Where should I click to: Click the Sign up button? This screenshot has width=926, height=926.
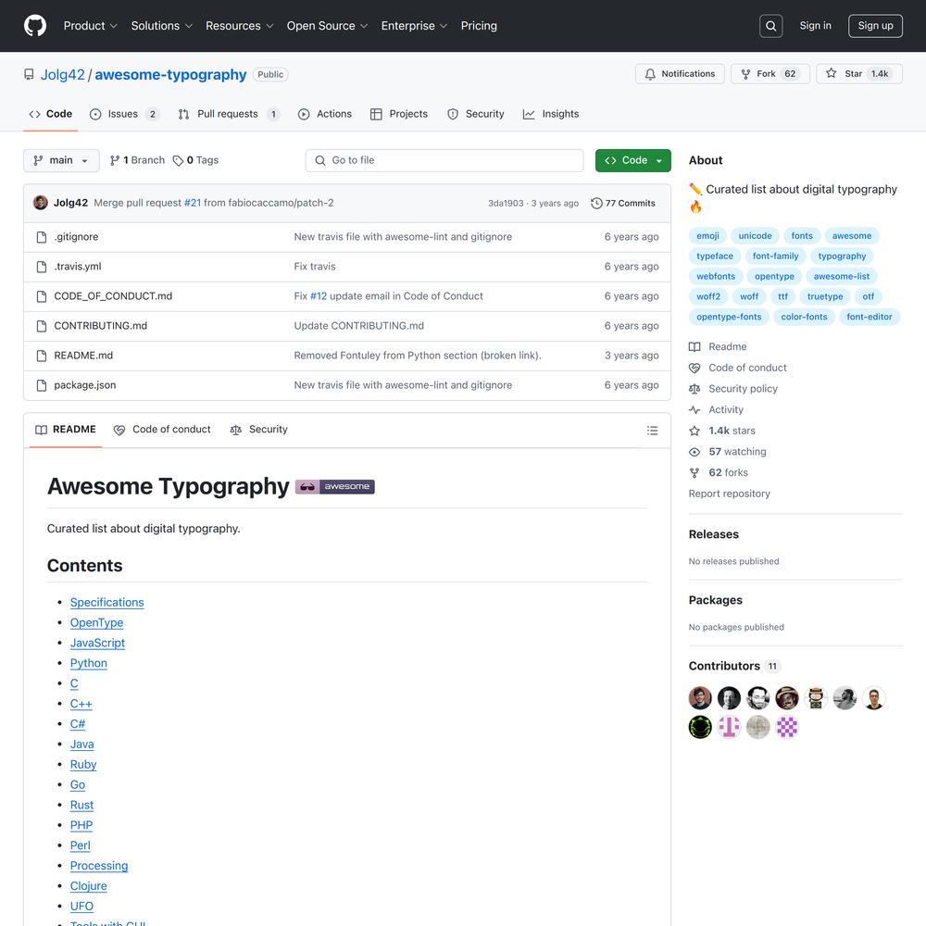pyautogui.click(x=875, y=26)
